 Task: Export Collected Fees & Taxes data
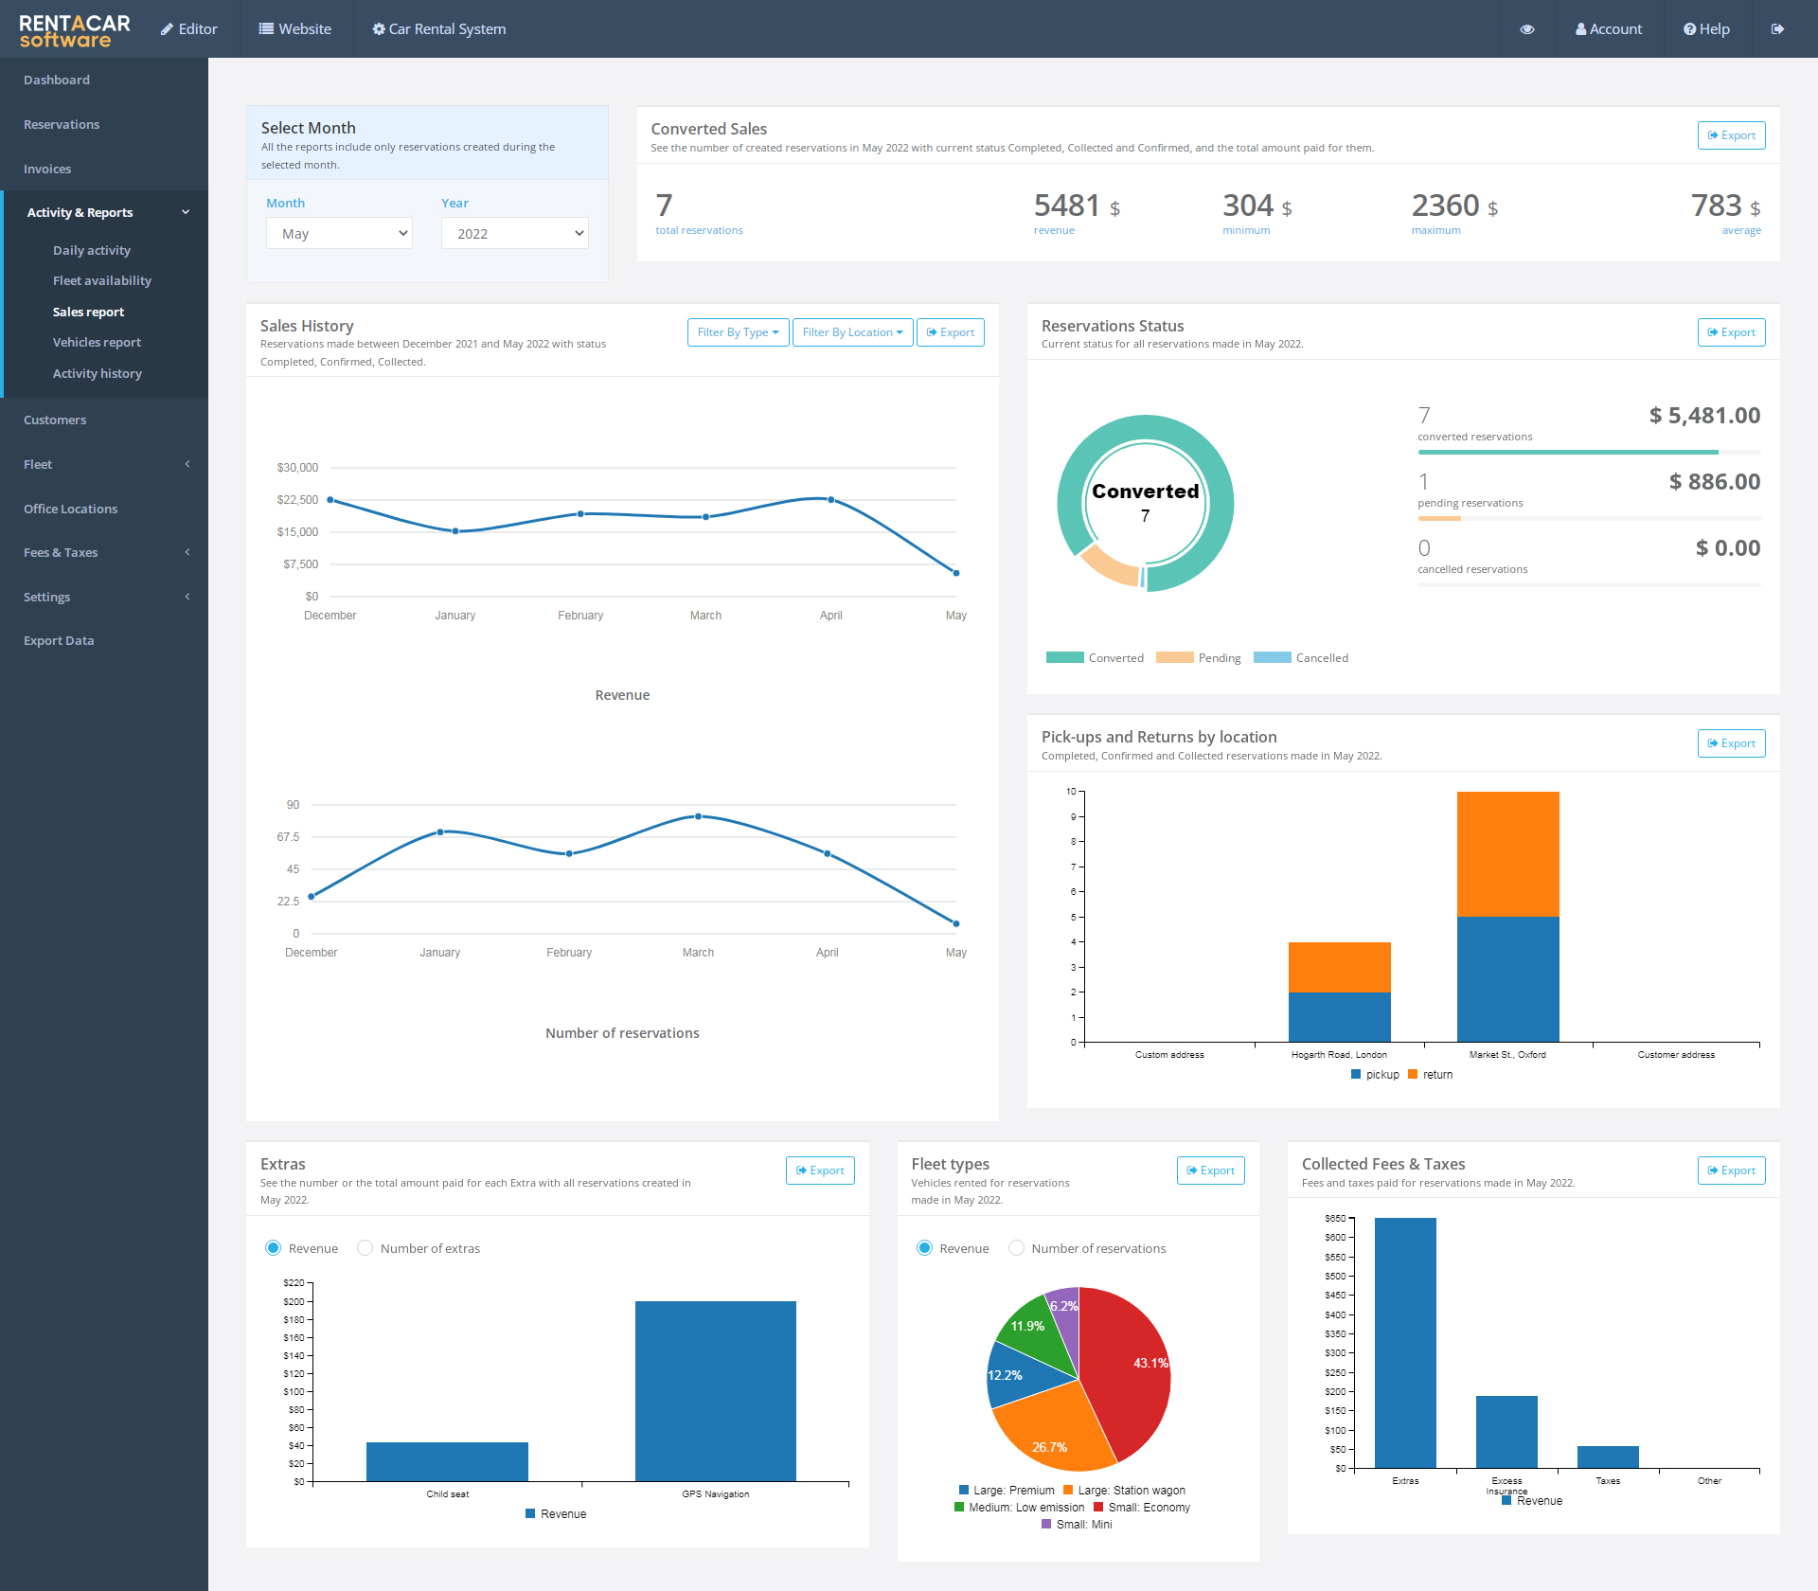click(x=1731, y=1171)
